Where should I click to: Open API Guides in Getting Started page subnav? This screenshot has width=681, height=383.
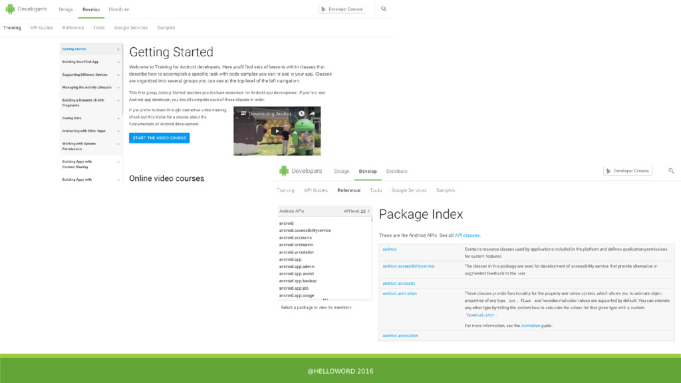tap(42, 28)
